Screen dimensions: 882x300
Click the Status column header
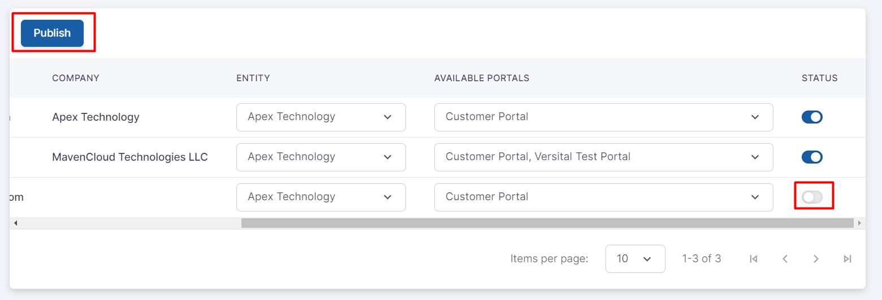[819, 78]
